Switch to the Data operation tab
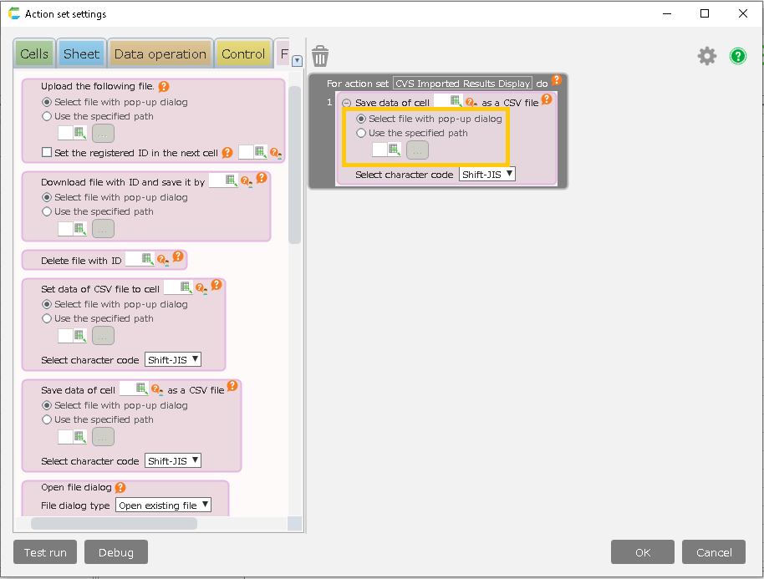The height and width of the screenshot is (579, 764). (x=160, y=54)
